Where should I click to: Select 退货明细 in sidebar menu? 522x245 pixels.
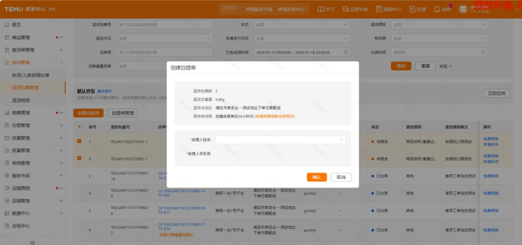(21, 100)
